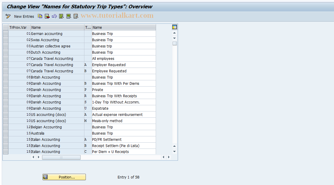Viewport: 334px width, 185px height.
Task: Click the Select All icon
Action: tap(61, 16)
